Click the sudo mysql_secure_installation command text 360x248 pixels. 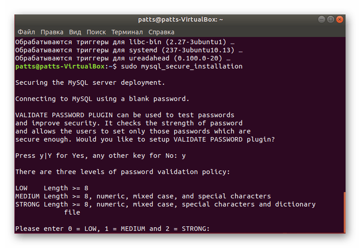[x=182, y=67]
